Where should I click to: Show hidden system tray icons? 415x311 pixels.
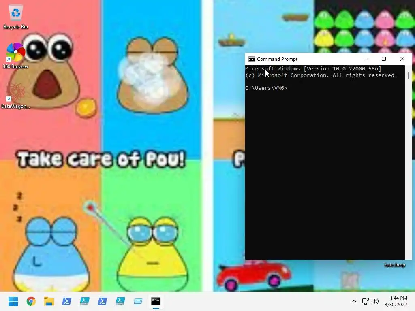354,301
